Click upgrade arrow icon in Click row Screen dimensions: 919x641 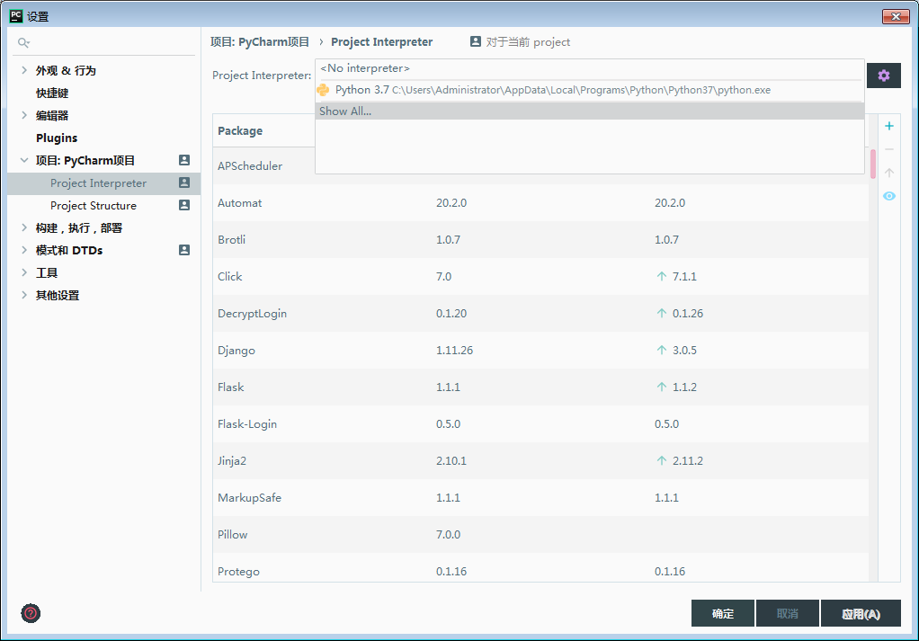pyautogui.click(x=662, y=276)
